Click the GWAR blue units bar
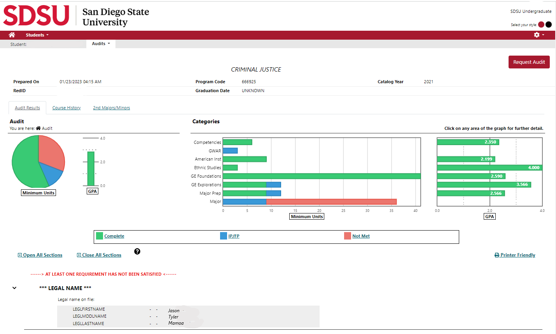556x334 pixels. [x=230, y=150]
